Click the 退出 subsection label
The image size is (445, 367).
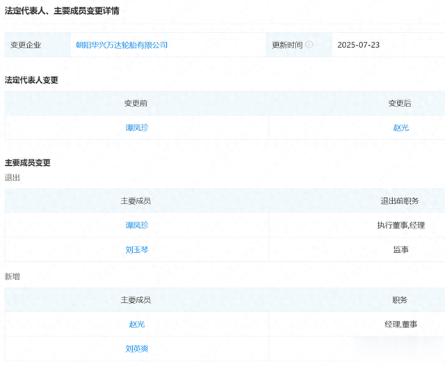click(x=13, y=178)
